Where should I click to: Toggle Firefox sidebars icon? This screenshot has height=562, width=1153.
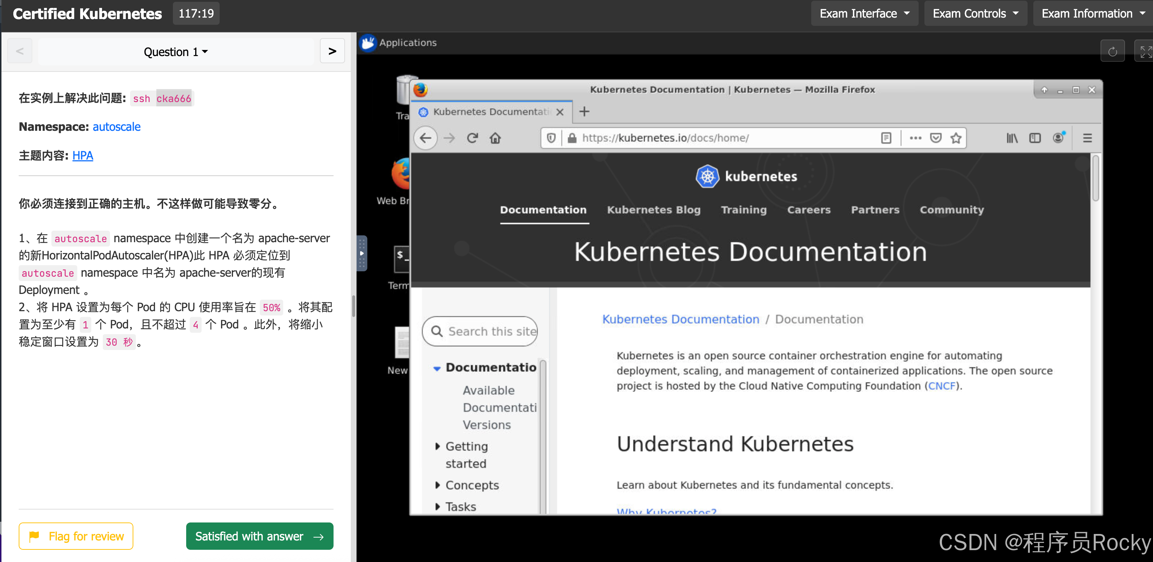1035,138
